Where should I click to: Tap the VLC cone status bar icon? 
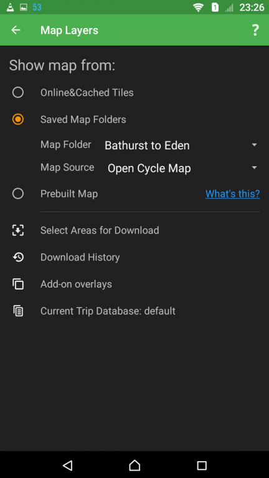10,7
